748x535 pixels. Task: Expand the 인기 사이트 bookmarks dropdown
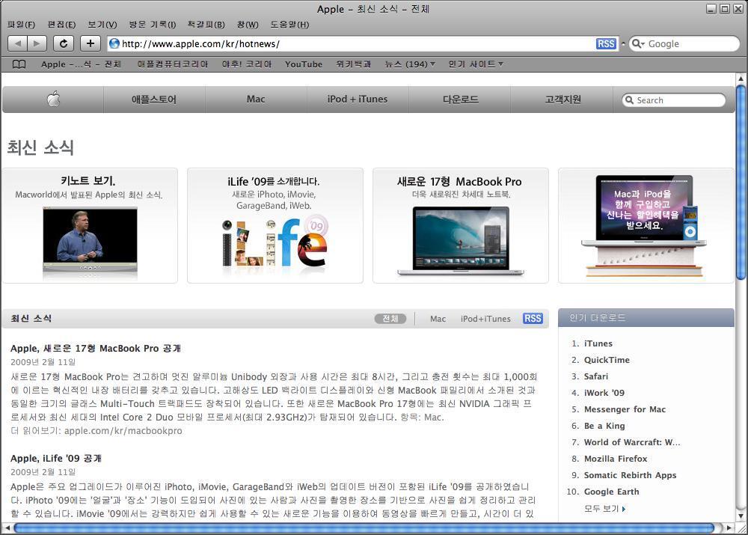coord(476,64)
